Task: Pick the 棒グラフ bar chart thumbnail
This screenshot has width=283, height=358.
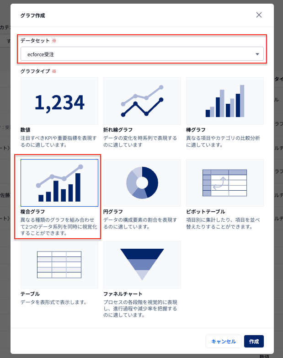Action: [x=225, y=101]
